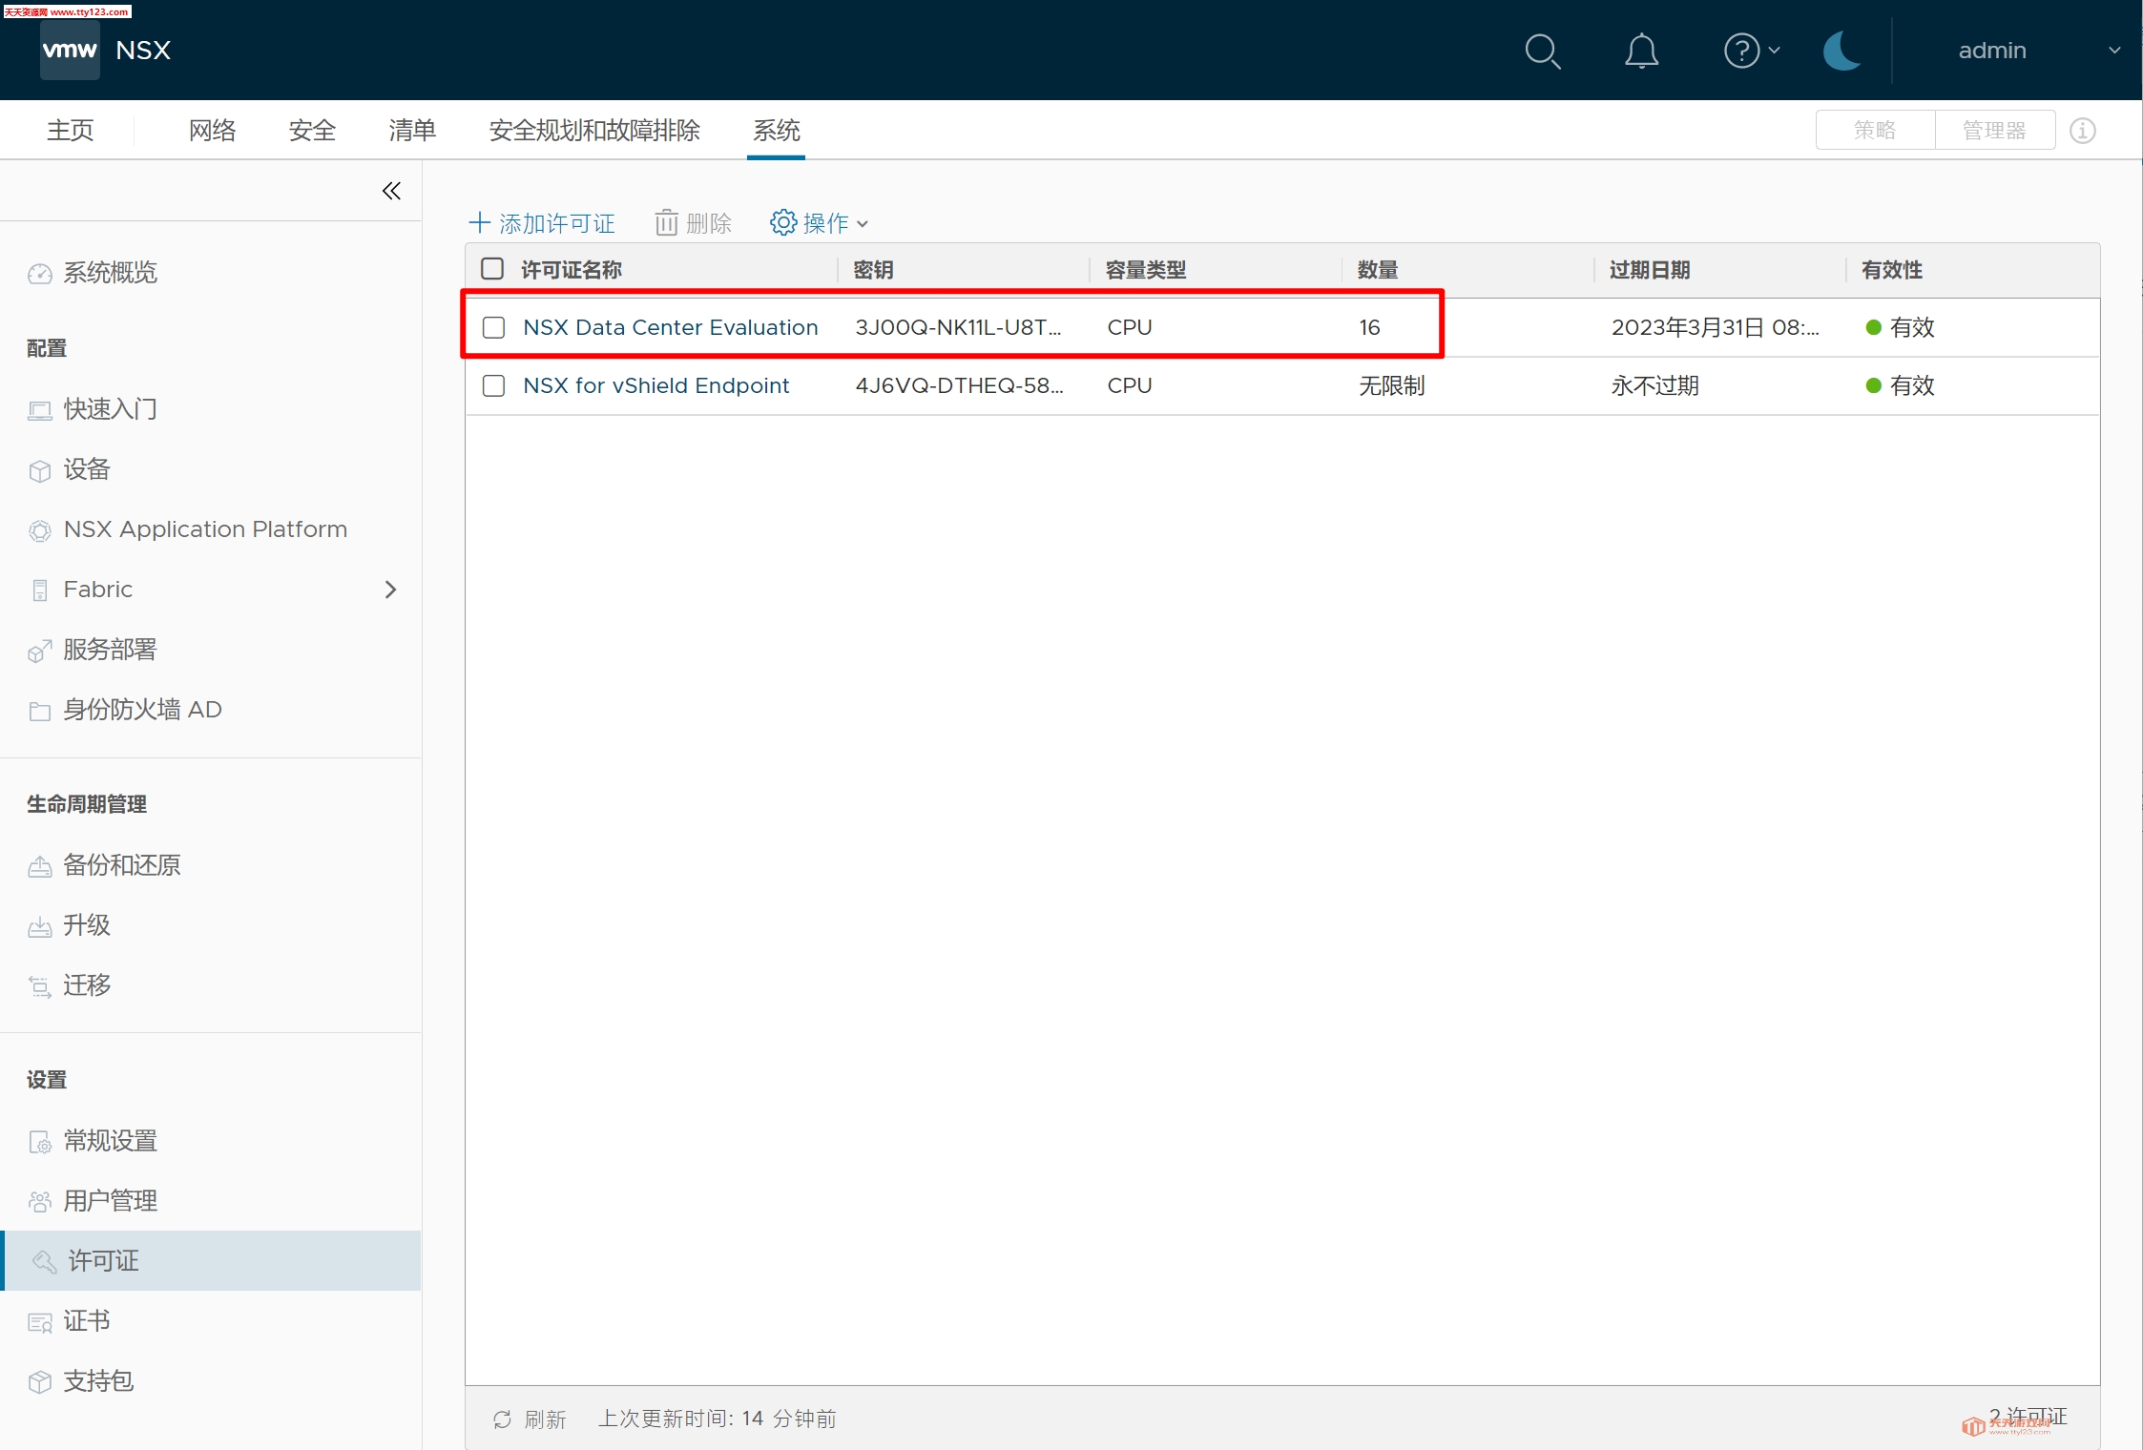
Task: Check the NSX Data Center Evaluation checkbox
Action: 494,328
